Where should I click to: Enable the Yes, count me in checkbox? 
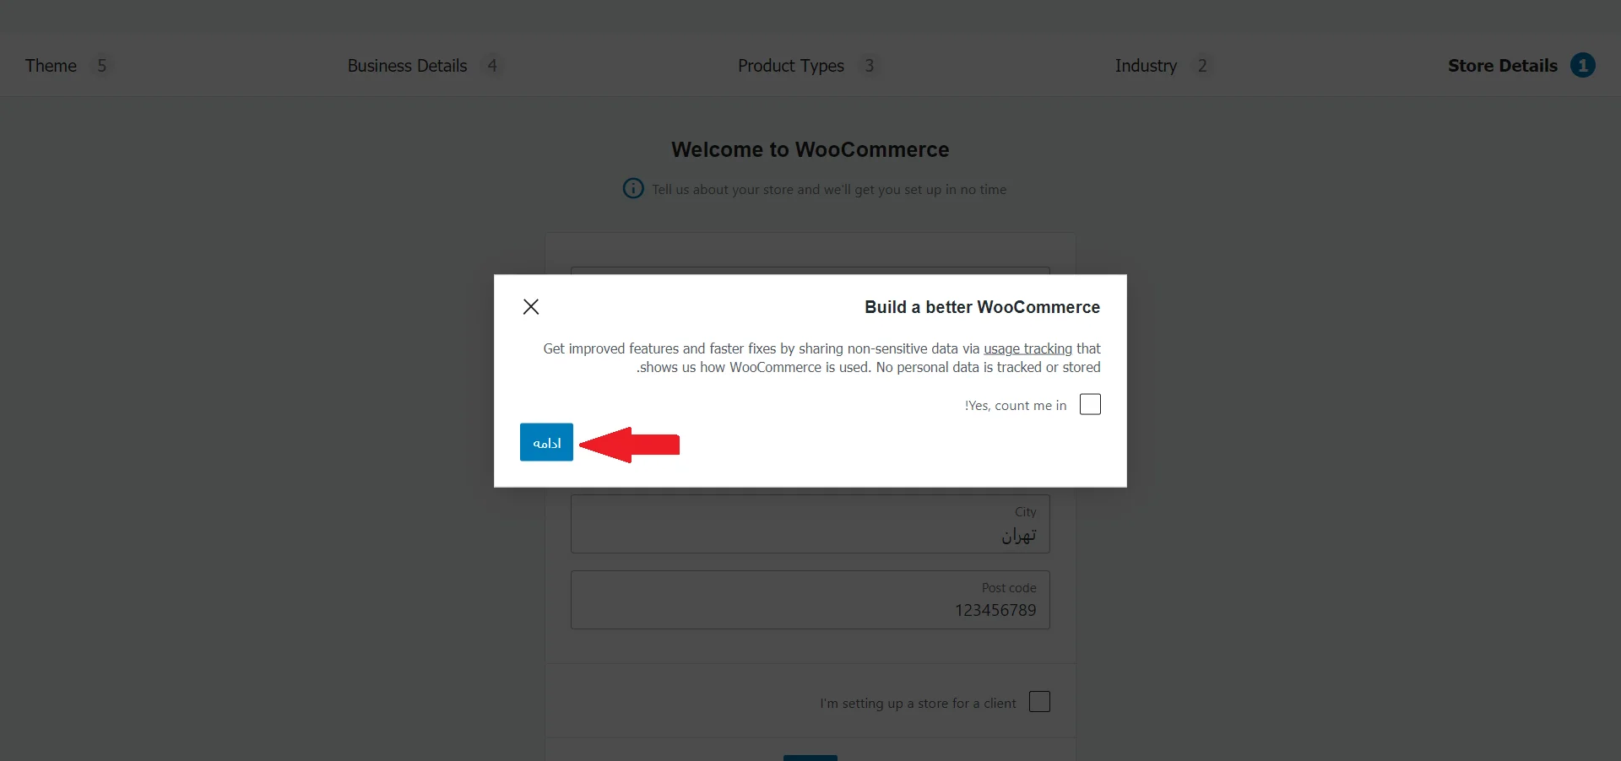point(1090,404)
